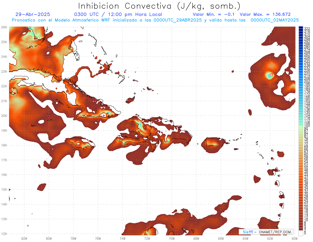Click the '250' value on the color scale

pyautogui.click(x=307, y=60)
